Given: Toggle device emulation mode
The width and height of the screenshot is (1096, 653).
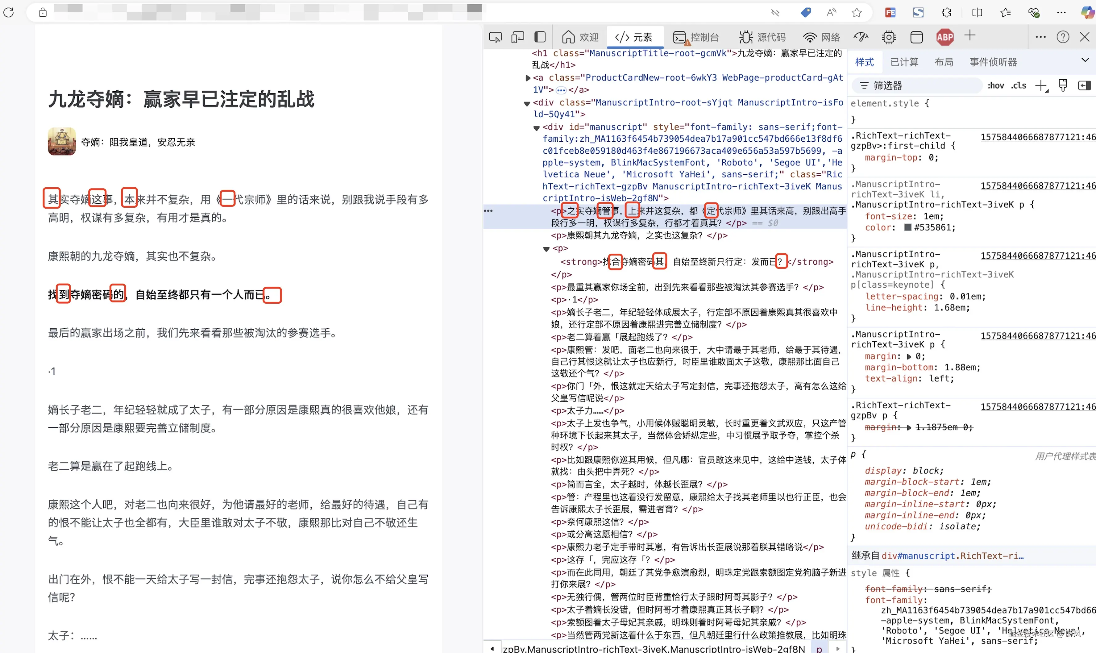Looking at the screenshot, I should click(x=517, y=37).
